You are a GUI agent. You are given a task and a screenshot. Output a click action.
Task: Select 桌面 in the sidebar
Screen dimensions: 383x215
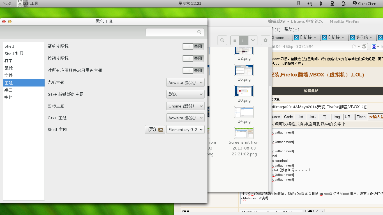[24, 90]
